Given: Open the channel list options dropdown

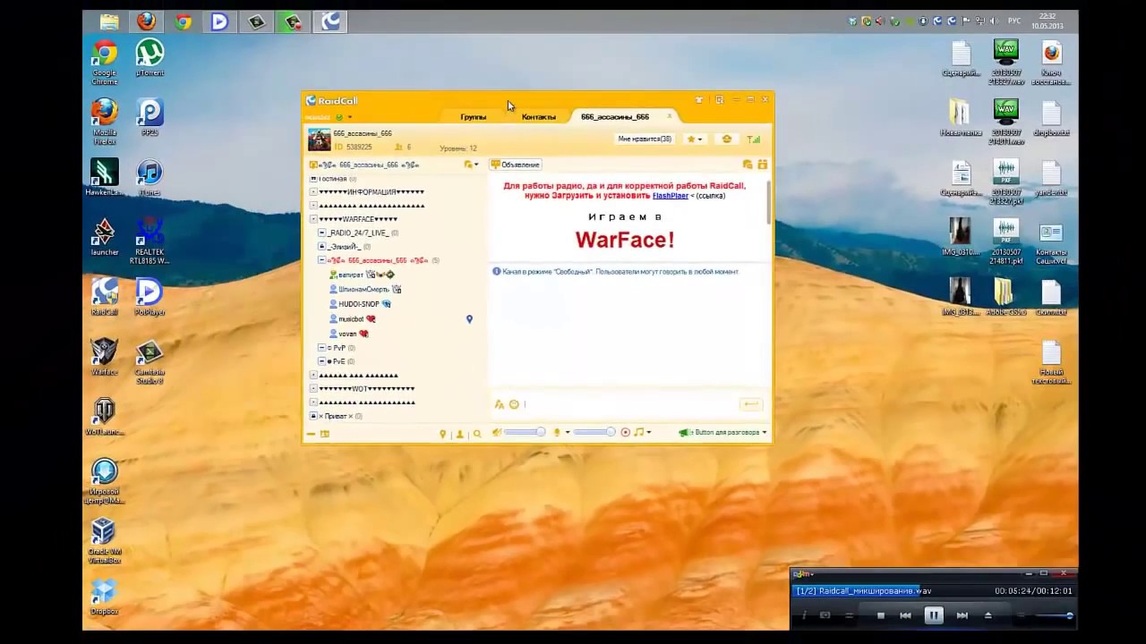Looking at the screenshot, I should [471, 165].
